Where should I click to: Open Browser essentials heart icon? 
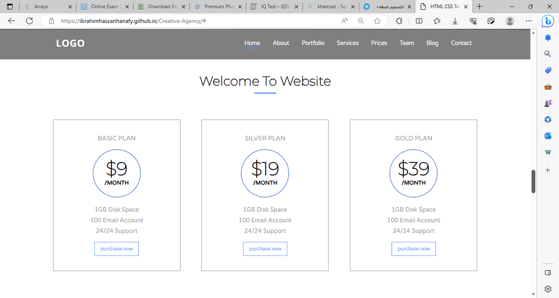coord(473,21)
